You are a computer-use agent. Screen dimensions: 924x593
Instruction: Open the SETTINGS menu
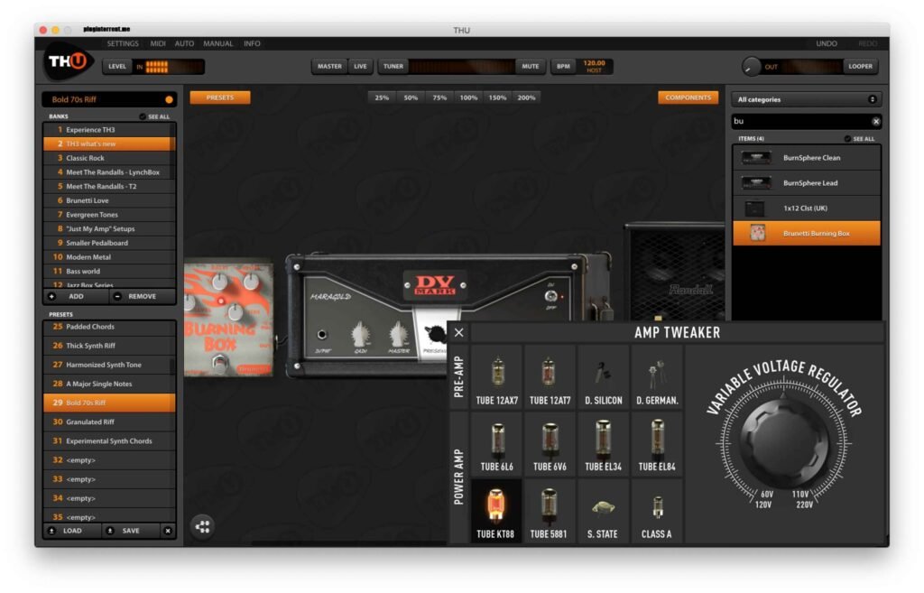tap(123, 43)
